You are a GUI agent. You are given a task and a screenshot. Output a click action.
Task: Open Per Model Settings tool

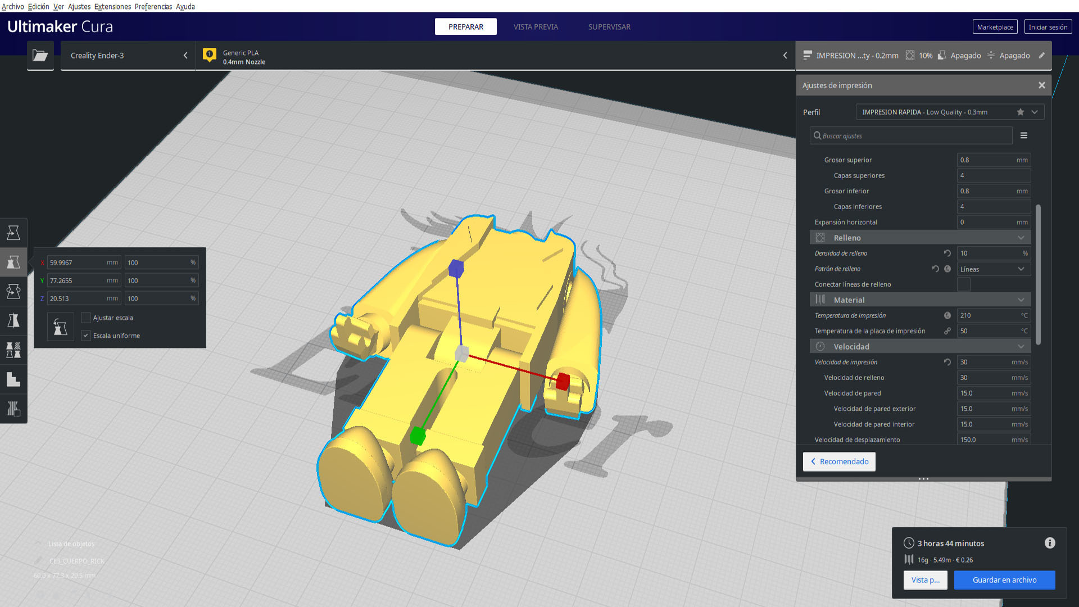pyautogui.click(x=13, y=350)
